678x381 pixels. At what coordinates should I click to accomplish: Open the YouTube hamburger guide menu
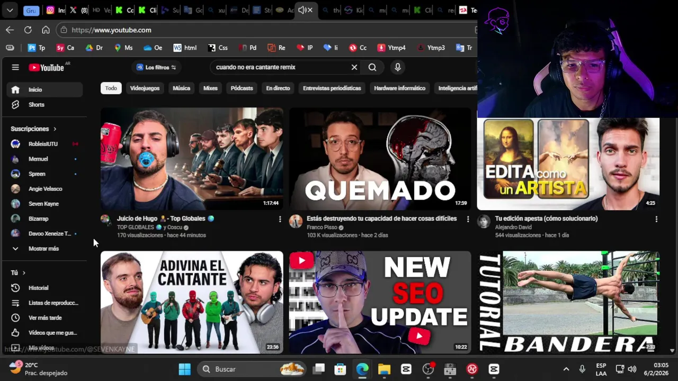(15, 67)
